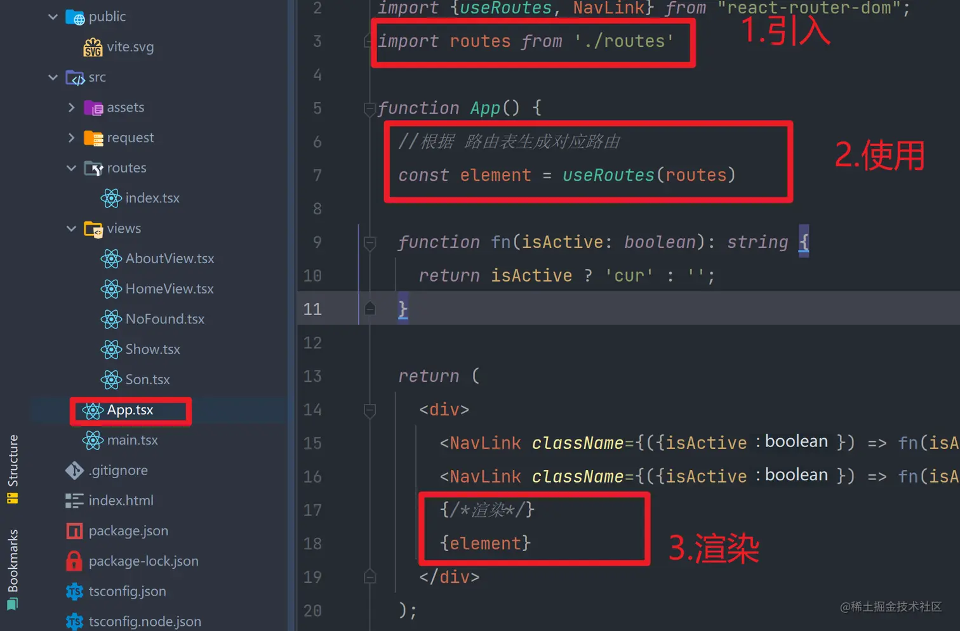The width and height of the screenshot is (960, 631).
Task: Click the React icon of App.tsx
Action: tap(93, 410)
